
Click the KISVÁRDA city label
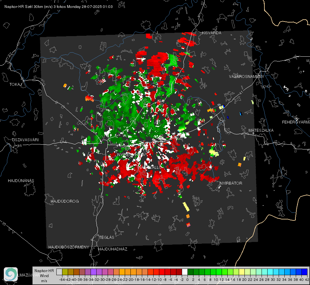[212, 33]
